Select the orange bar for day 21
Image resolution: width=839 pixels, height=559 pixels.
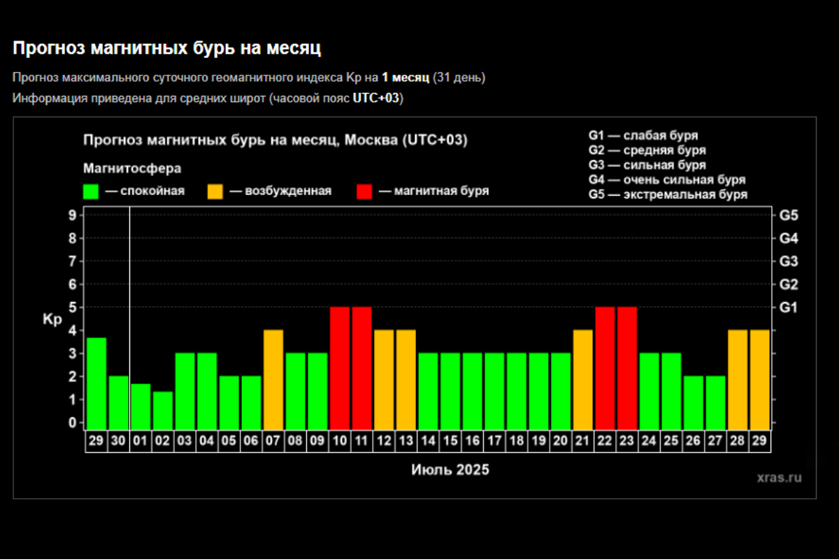click(583, 379)
